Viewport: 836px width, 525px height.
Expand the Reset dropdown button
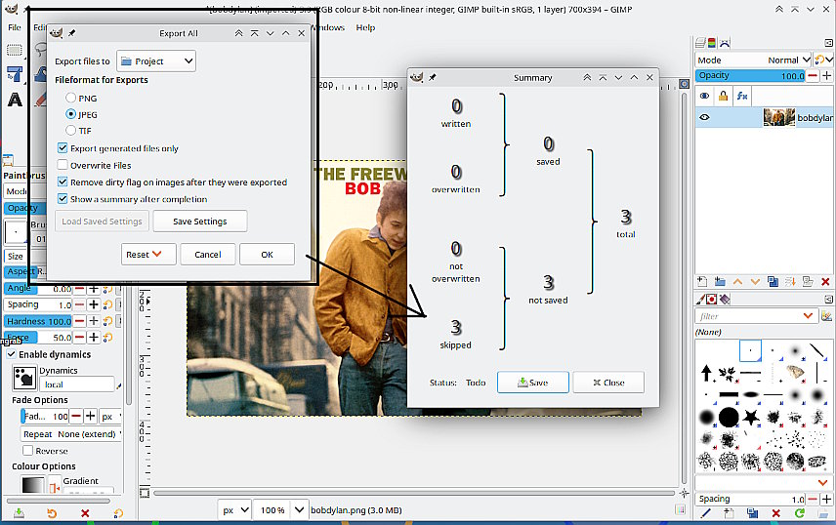[148, 254]
